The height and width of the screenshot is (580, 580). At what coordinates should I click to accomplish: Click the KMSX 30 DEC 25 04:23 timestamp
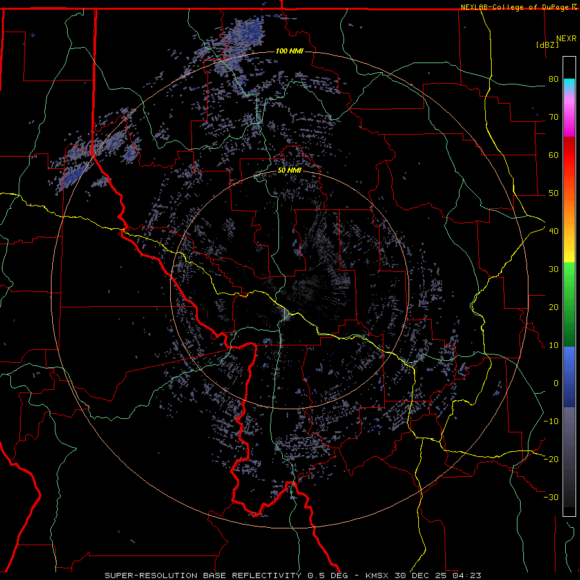pos(423,575)
